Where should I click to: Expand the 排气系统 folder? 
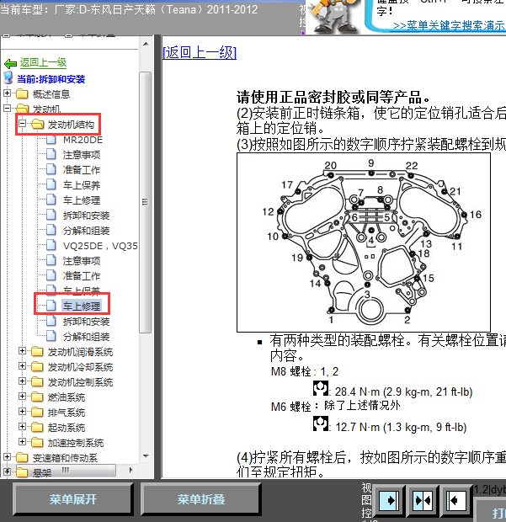click(x=22, y=412)
